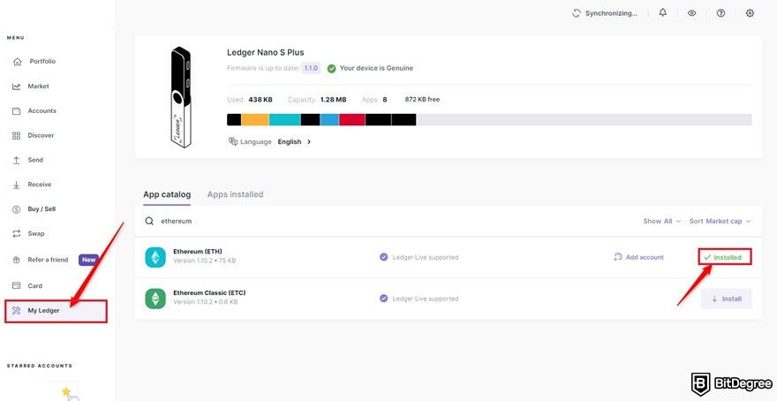Open the Receive menu item
This screenshot has width=777, height=401.
pos(40,185)
